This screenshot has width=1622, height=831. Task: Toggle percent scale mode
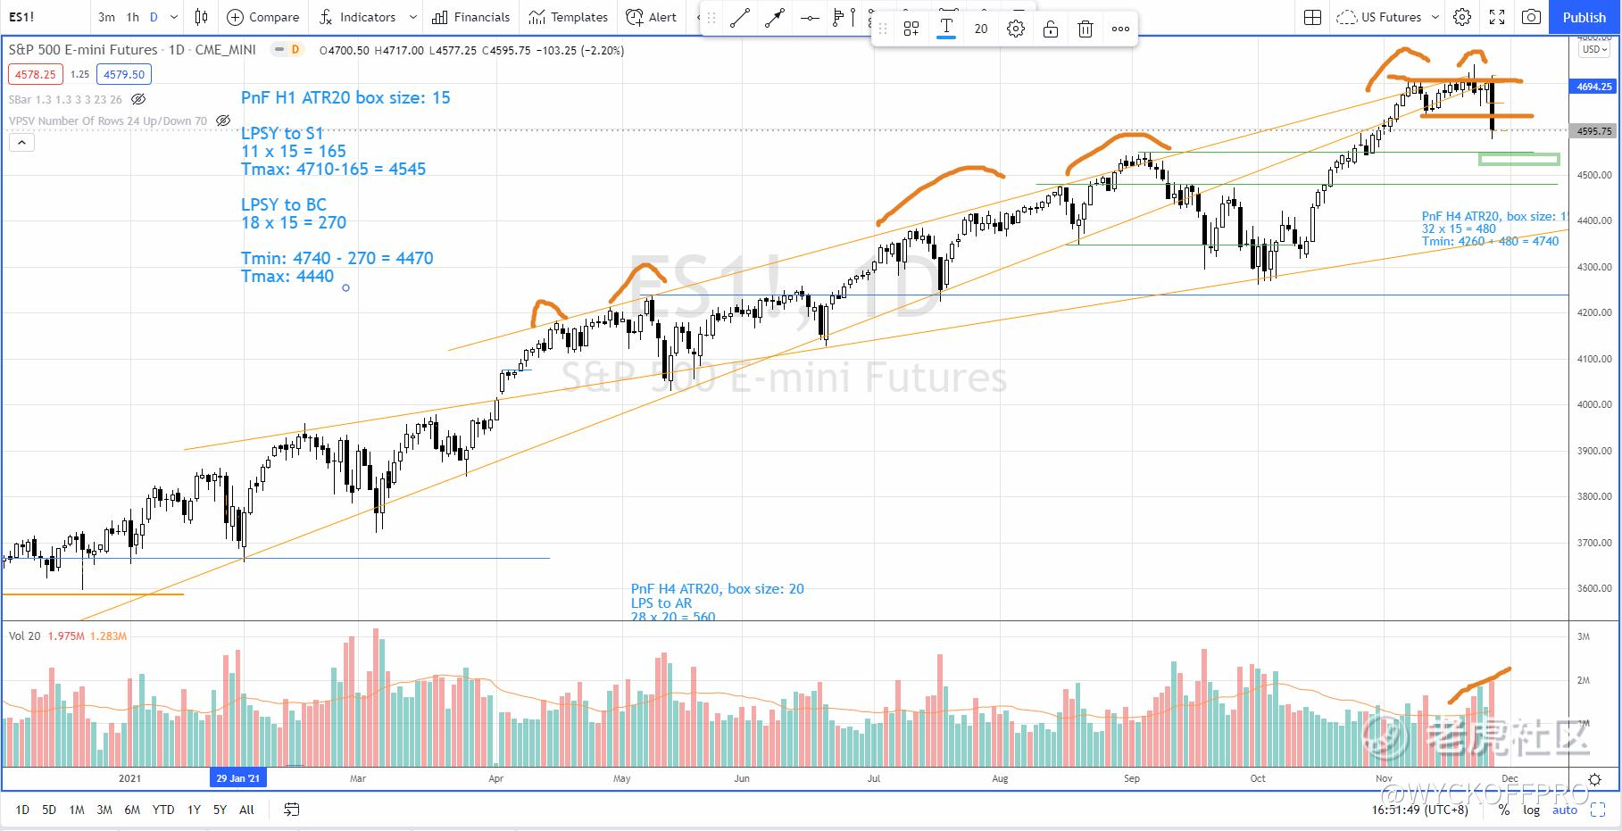tap(1504, 810)
